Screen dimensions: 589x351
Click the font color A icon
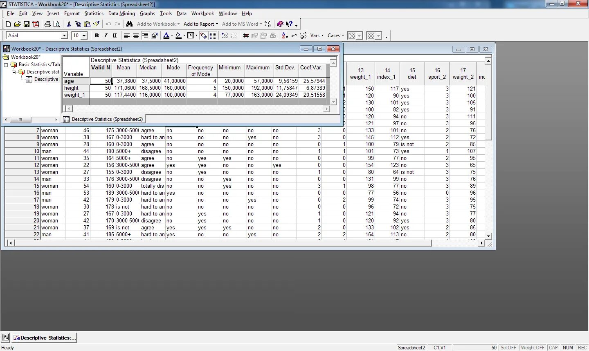pyautogui.click(x=166, y=36)
